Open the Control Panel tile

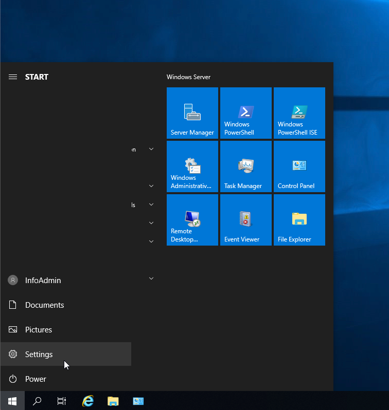[x=299, y=166]
